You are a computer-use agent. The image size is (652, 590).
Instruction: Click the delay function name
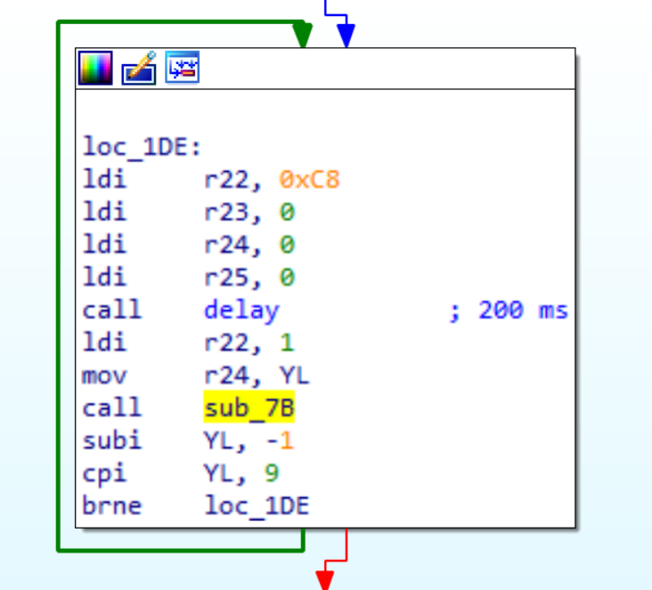(x=241, y=310)
